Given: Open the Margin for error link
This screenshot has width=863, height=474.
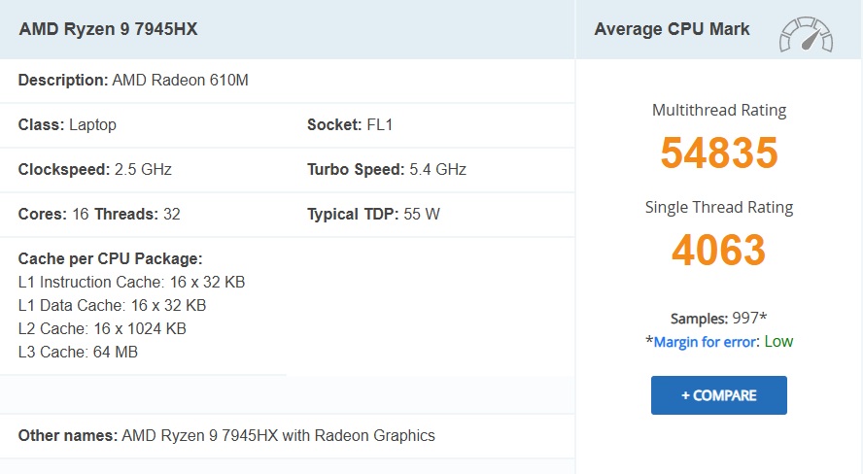Looking at the screenshot, I should 705,342.
